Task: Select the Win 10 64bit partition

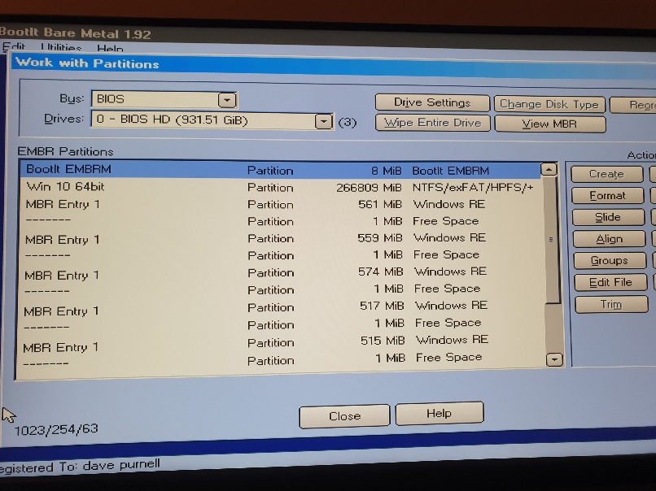Action: 281,187
